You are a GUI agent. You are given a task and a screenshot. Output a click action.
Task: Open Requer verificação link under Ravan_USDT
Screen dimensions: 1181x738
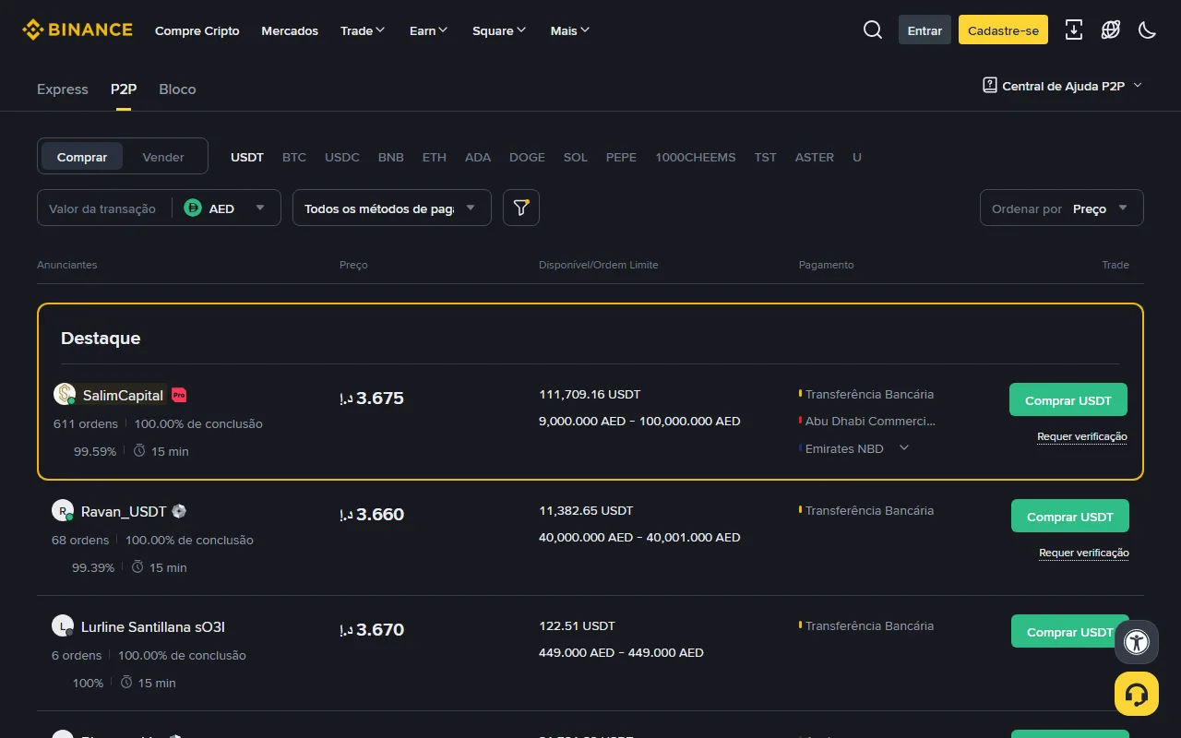click(1084, 553)
